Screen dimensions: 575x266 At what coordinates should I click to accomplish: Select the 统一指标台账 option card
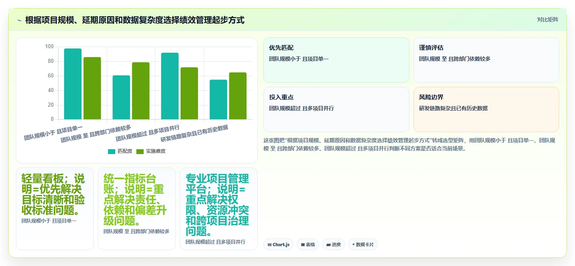(137, 209)
